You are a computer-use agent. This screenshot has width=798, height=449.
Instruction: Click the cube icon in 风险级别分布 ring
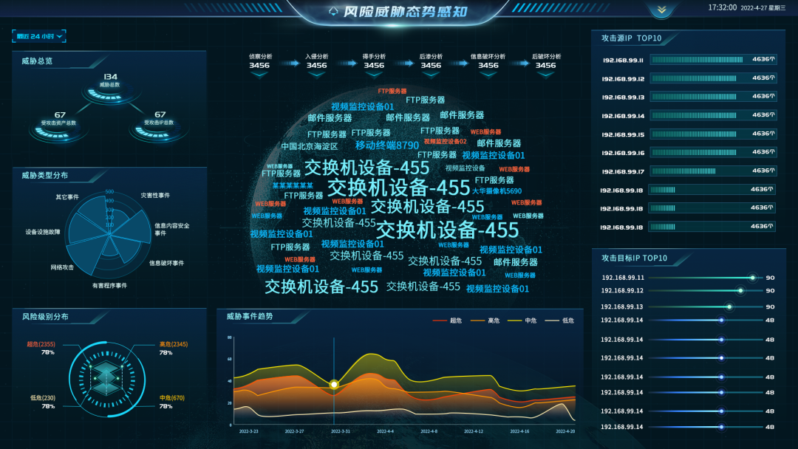104,377
